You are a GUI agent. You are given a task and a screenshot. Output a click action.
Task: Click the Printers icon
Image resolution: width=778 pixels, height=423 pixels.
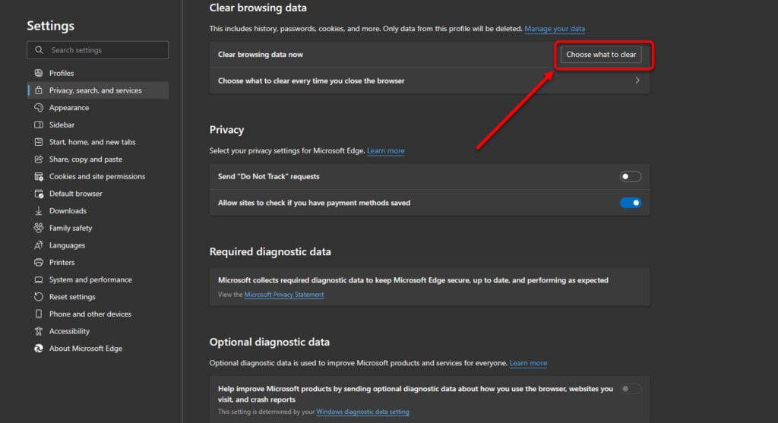click(39, 262)
